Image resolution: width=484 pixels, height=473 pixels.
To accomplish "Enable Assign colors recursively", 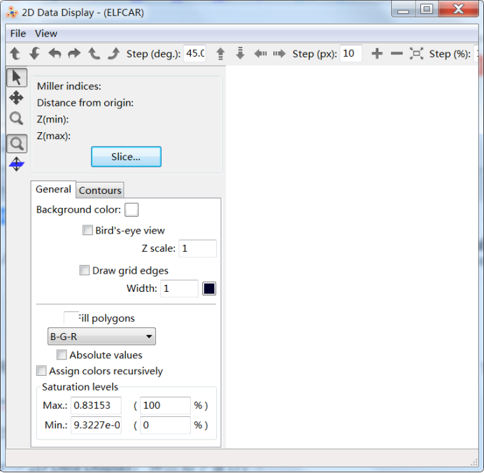I will pos(41,371).
